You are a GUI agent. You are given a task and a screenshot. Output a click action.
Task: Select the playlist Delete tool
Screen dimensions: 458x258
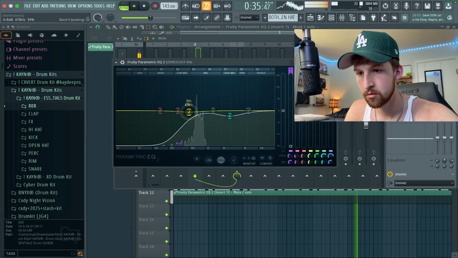point(121,27)
